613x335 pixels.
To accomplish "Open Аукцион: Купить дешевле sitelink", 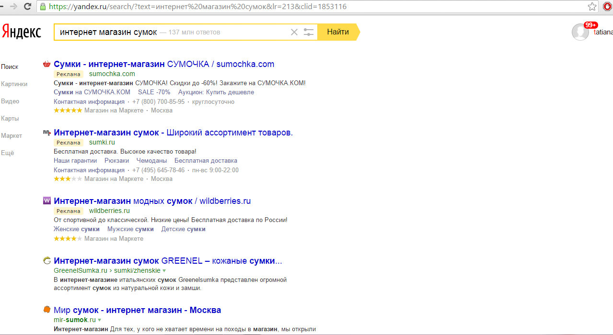I will click(216, 92).
